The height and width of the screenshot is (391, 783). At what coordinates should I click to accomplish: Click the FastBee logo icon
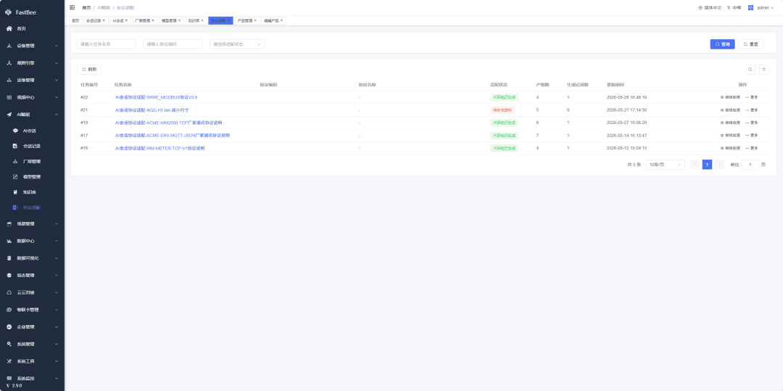click(9, 11)
